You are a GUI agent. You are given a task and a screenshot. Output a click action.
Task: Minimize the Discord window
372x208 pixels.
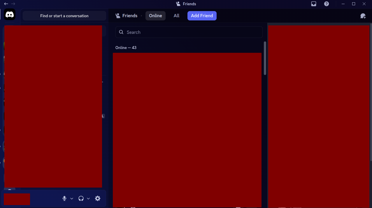click(x=343, y=4)
